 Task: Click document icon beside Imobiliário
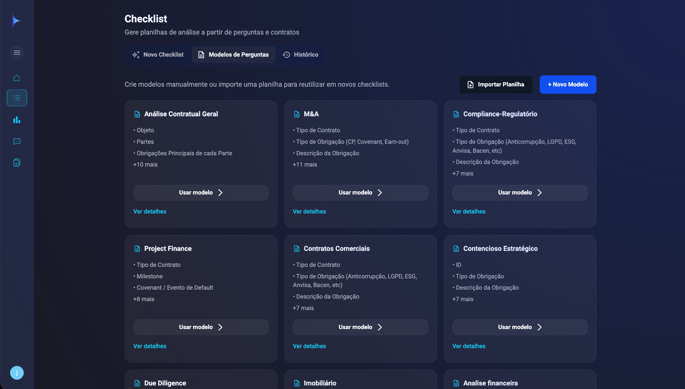296,383
